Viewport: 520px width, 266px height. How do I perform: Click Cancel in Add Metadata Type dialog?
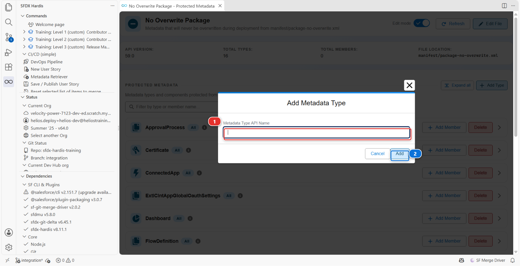pos(377,154)
